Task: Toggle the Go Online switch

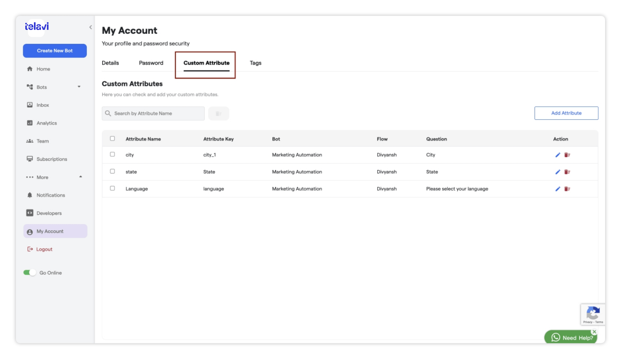Action: click(x=30, y=273)
